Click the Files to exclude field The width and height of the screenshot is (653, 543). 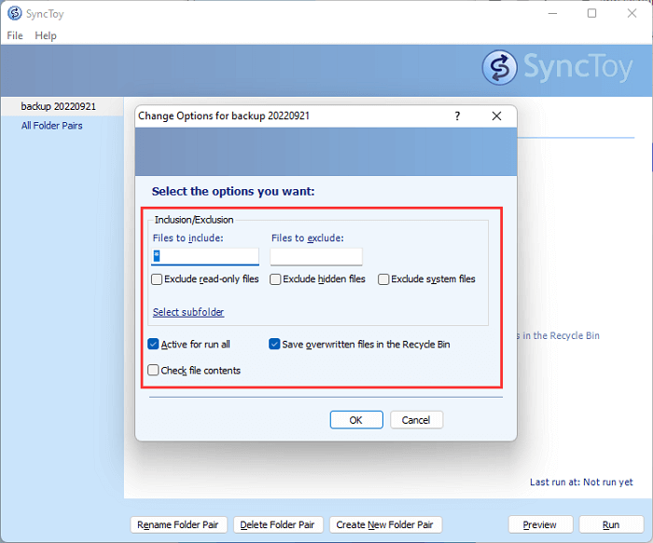pos(316,256)
